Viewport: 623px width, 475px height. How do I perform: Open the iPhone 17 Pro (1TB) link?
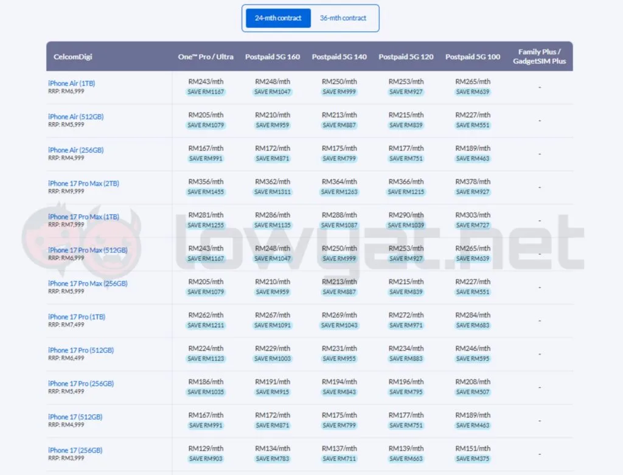pyautogui.click(x=77, y=317)
